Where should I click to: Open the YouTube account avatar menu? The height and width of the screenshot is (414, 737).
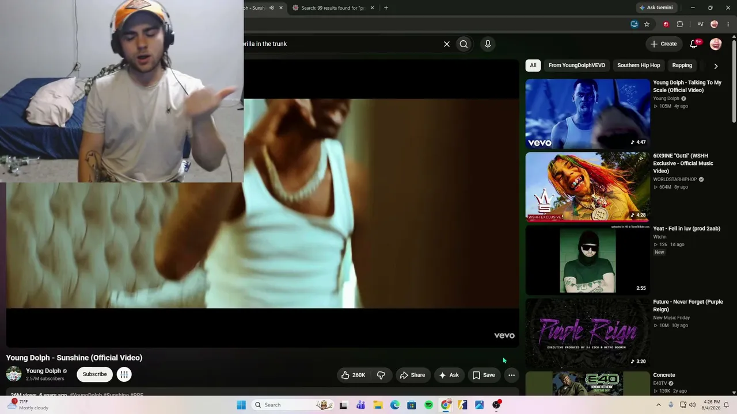[716, 44]
